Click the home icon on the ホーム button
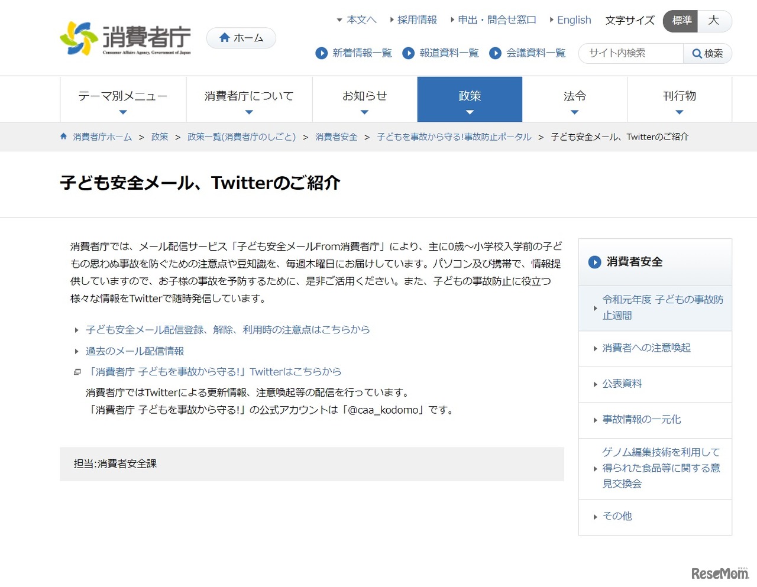Image resolution: width=757 pixels, height=587 pixels. [224, 37]
